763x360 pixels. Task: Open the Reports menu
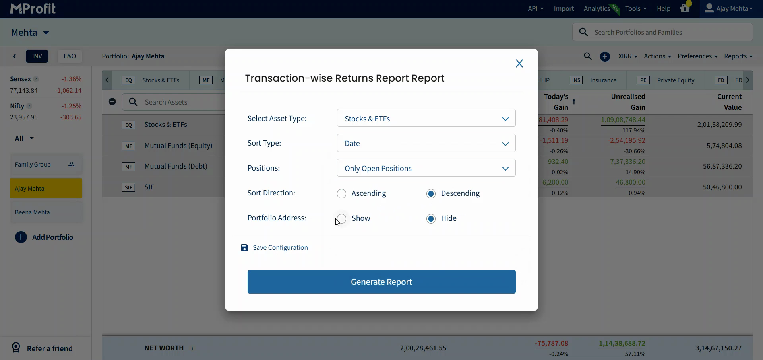[x=738, y=56]
